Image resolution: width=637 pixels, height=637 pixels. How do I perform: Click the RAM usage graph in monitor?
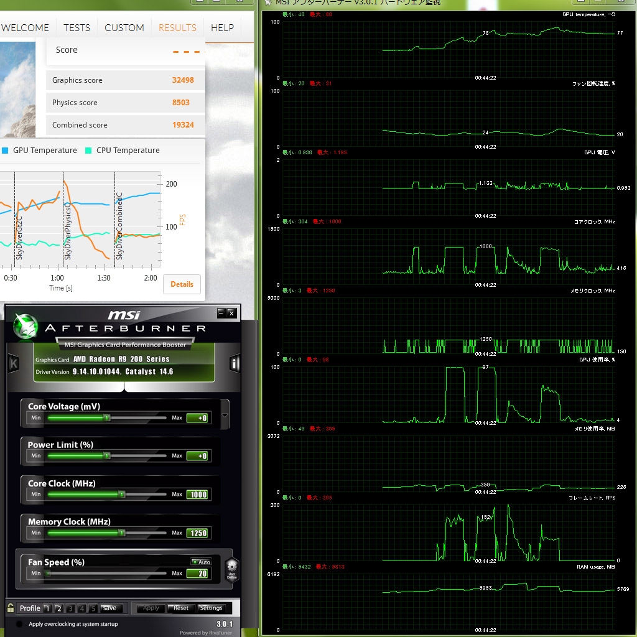click(448, 602)
